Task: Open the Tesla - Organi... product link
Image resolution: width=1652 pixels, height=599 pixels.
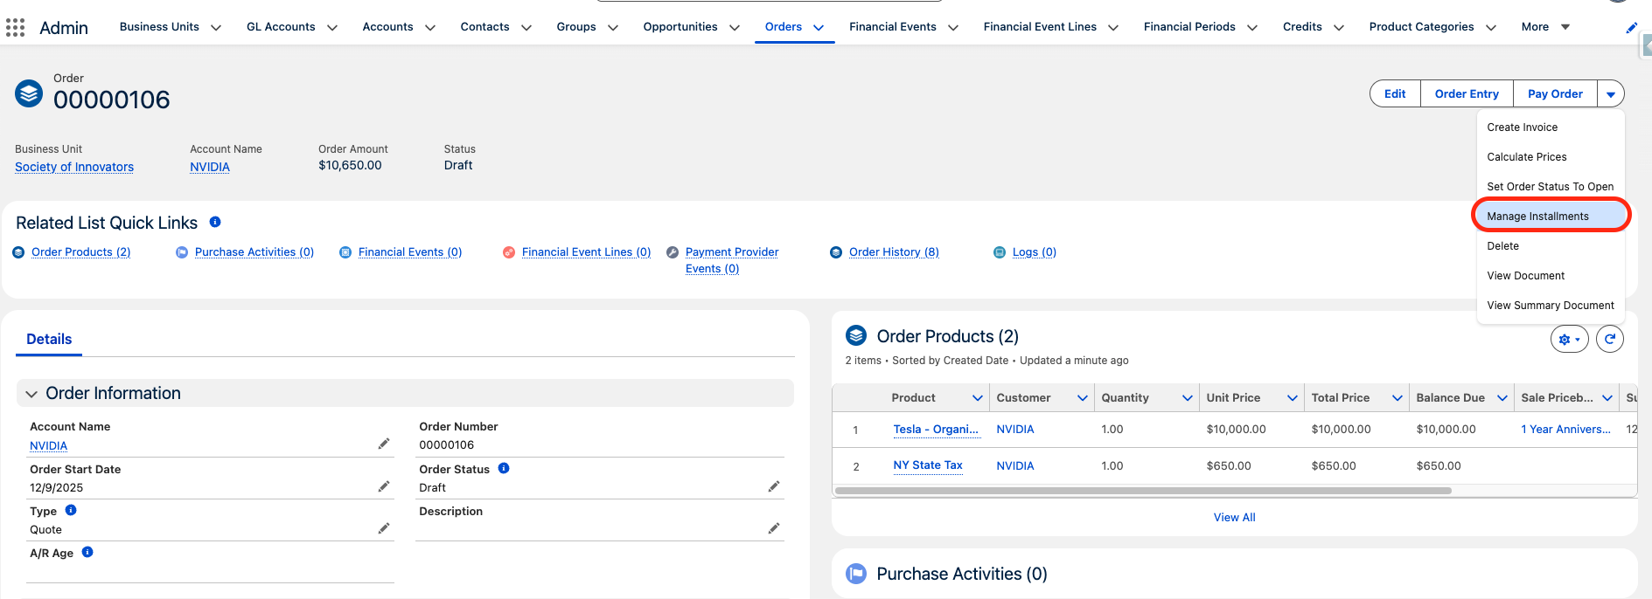Action: point(936,430)
